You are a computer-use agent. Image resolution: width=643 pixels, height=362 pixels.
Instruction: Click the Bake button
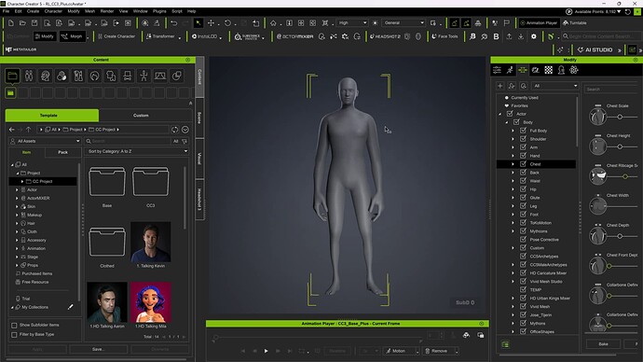point(603,344)
